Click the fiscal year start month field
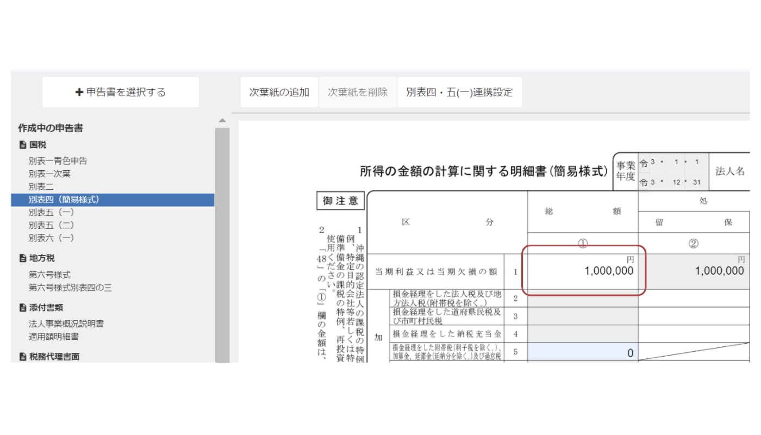 pos(676,162)
